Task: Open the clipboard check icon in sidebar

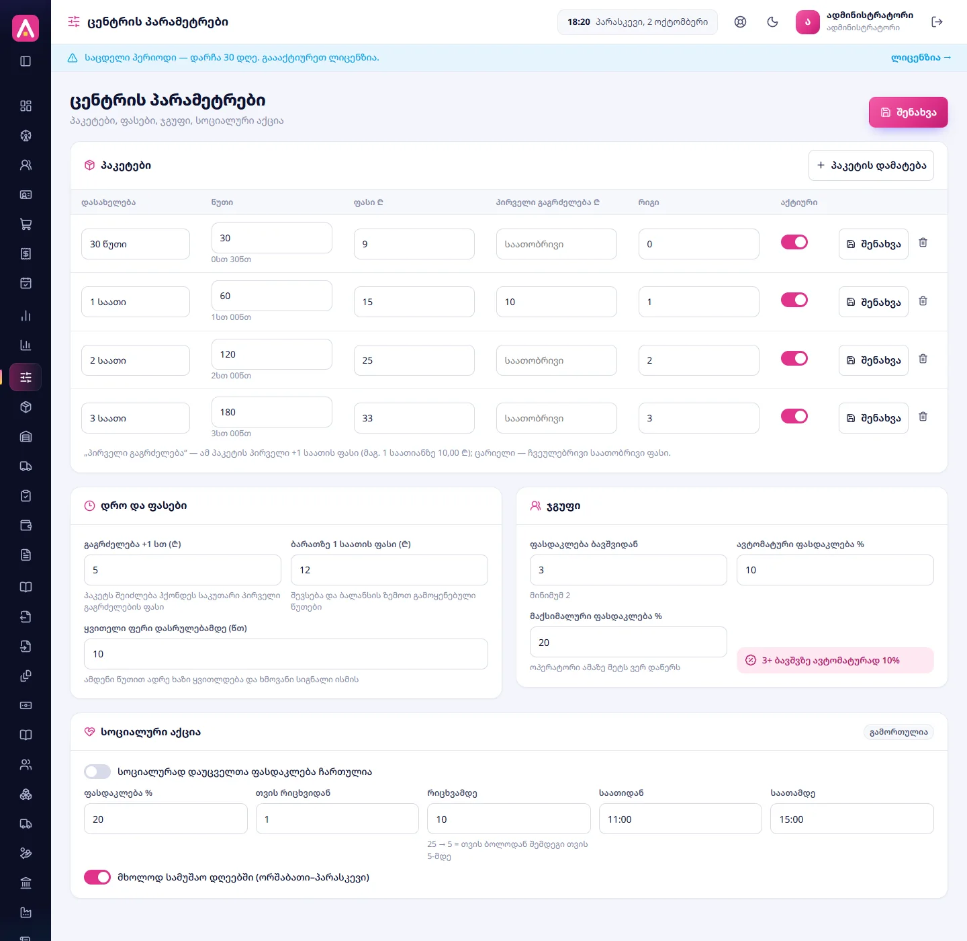Action: coord(26,495)
